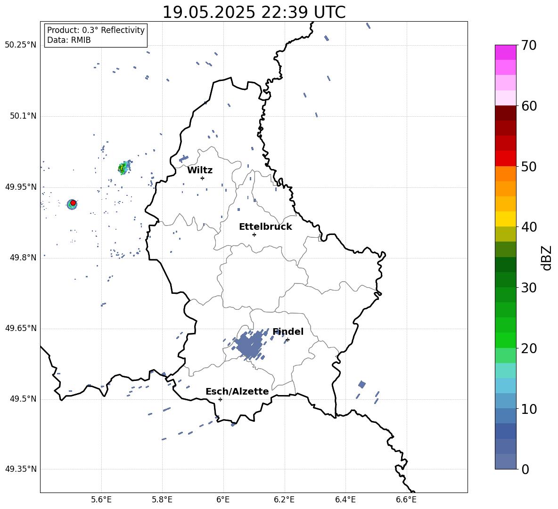Click the light cyan swatch below 20
This screenshot has height=509, width=558.
point(505,371)
